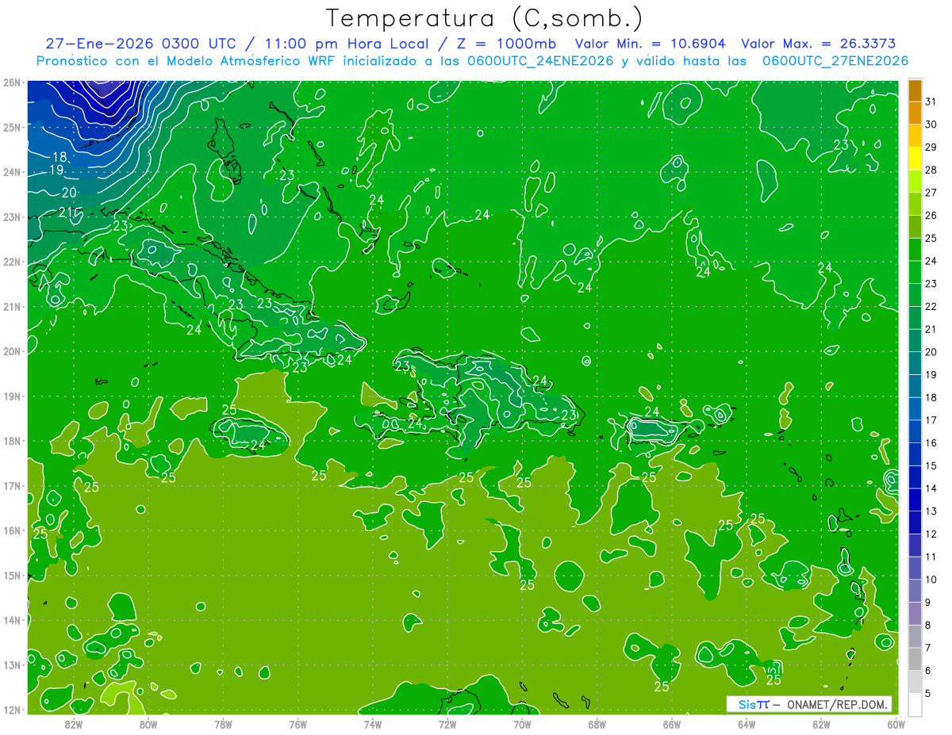Click the yellow color bar segment between 28 and 29
The image size is (952, 735).
pos(915,159)
